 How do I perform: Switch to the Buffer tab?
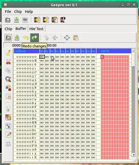click(21, 29)
